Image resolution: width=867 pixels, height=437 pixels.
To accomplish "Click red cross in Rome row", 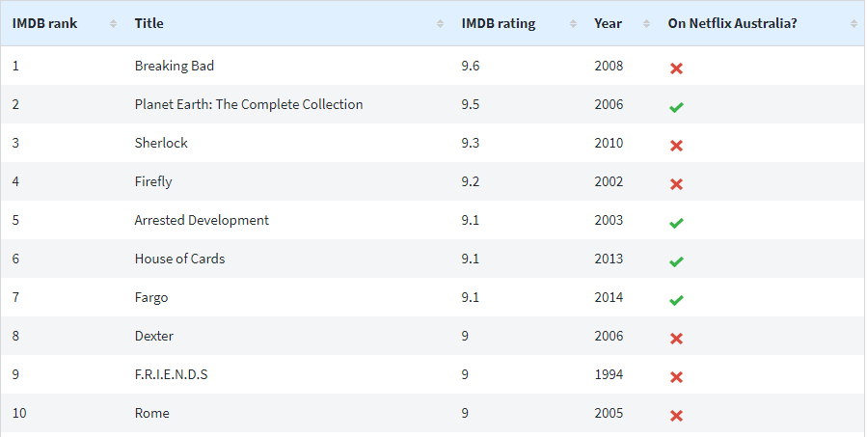I will [676, 416].
